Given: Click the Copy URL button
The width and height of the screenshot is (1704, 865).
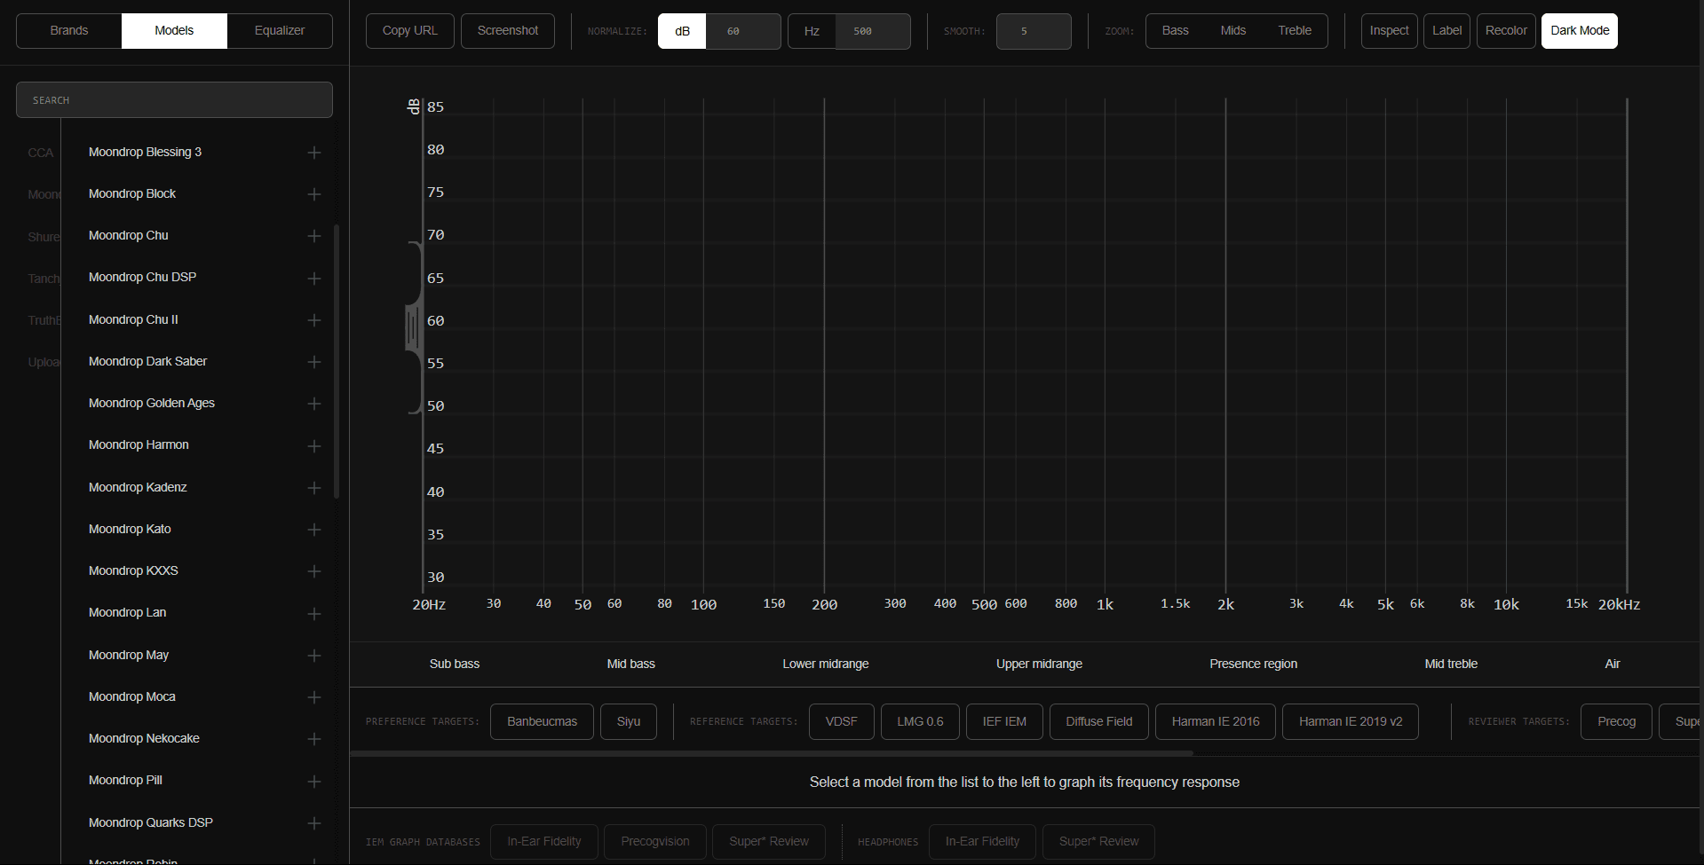Looking at the screenshot, I should point(408,30).
